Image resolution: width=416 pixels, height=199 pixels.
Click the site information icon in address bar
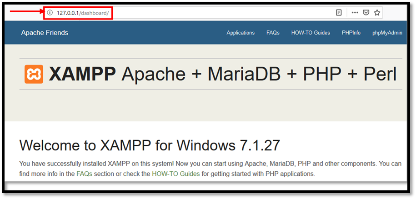coord(50,13)
